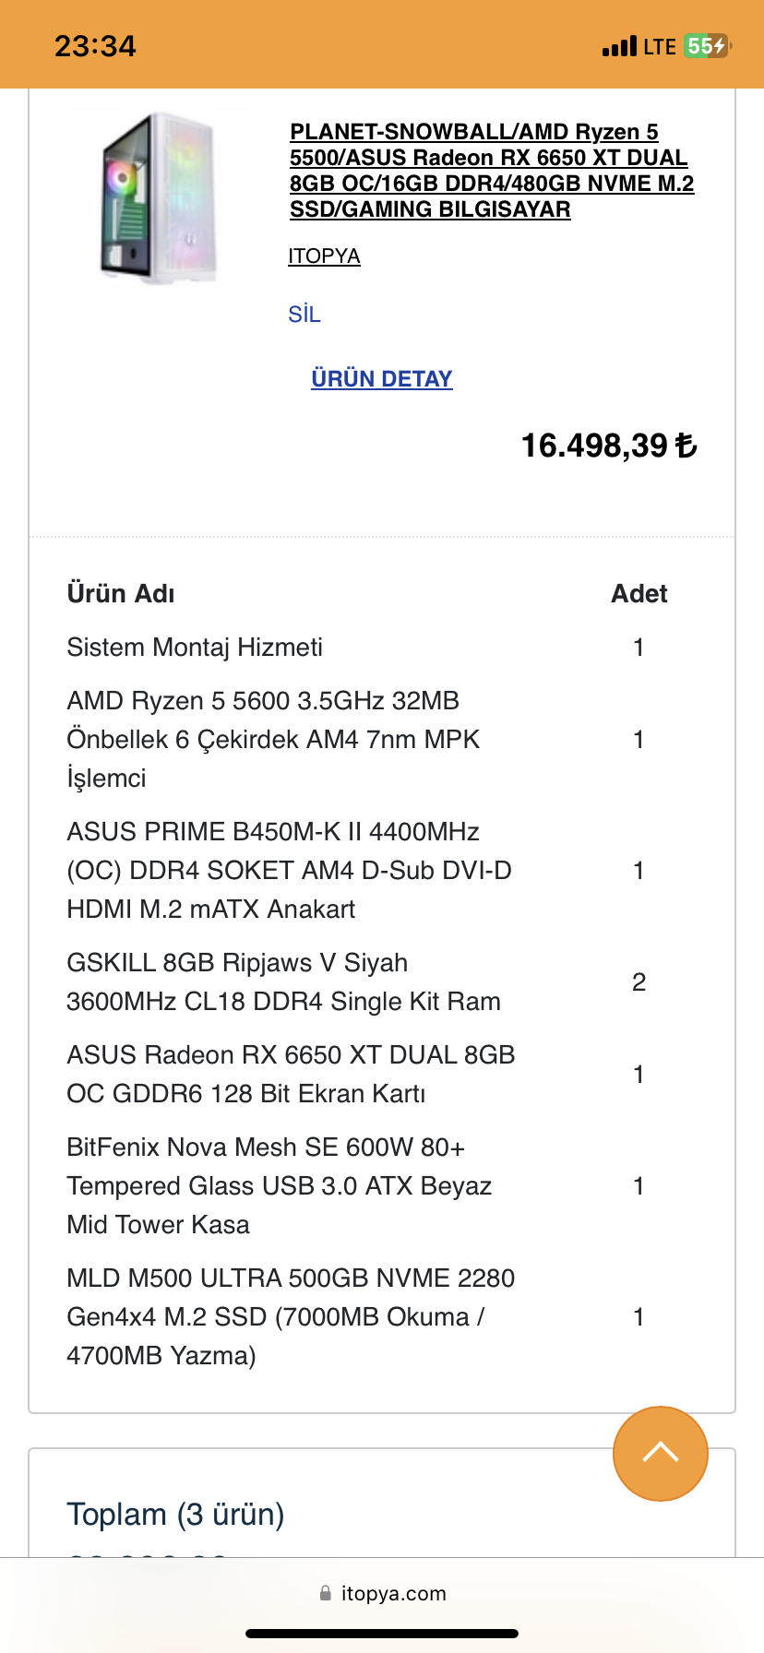
Task: Select the ASUS PRIME B450M-K II item
Action: 289,870
